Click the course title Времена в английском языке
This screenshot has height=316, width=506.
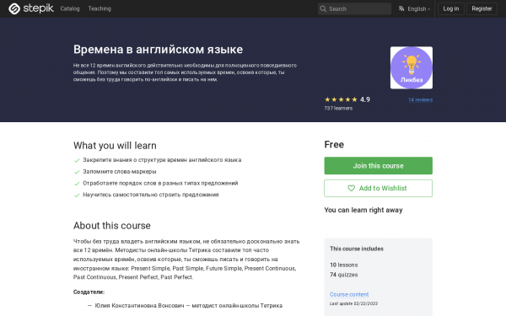tap(158, 50)
